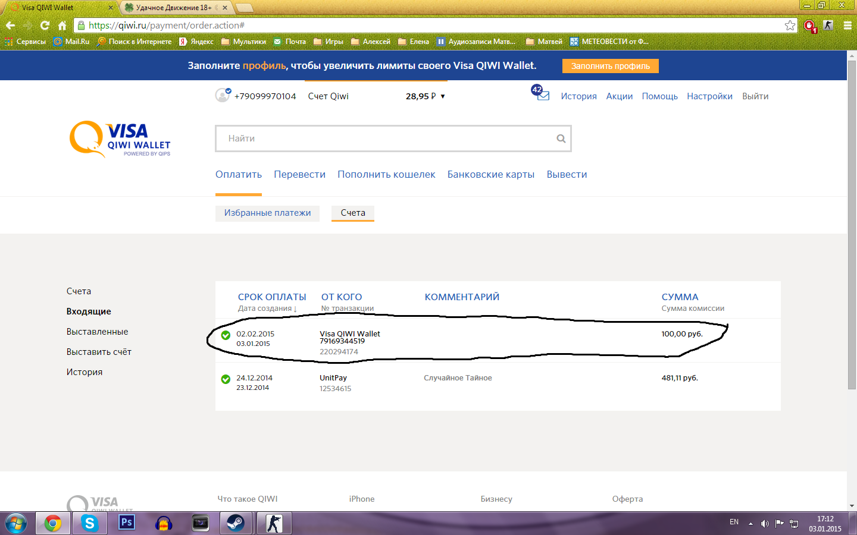Select the UnitPay bill row text

(x=333, y=377)
